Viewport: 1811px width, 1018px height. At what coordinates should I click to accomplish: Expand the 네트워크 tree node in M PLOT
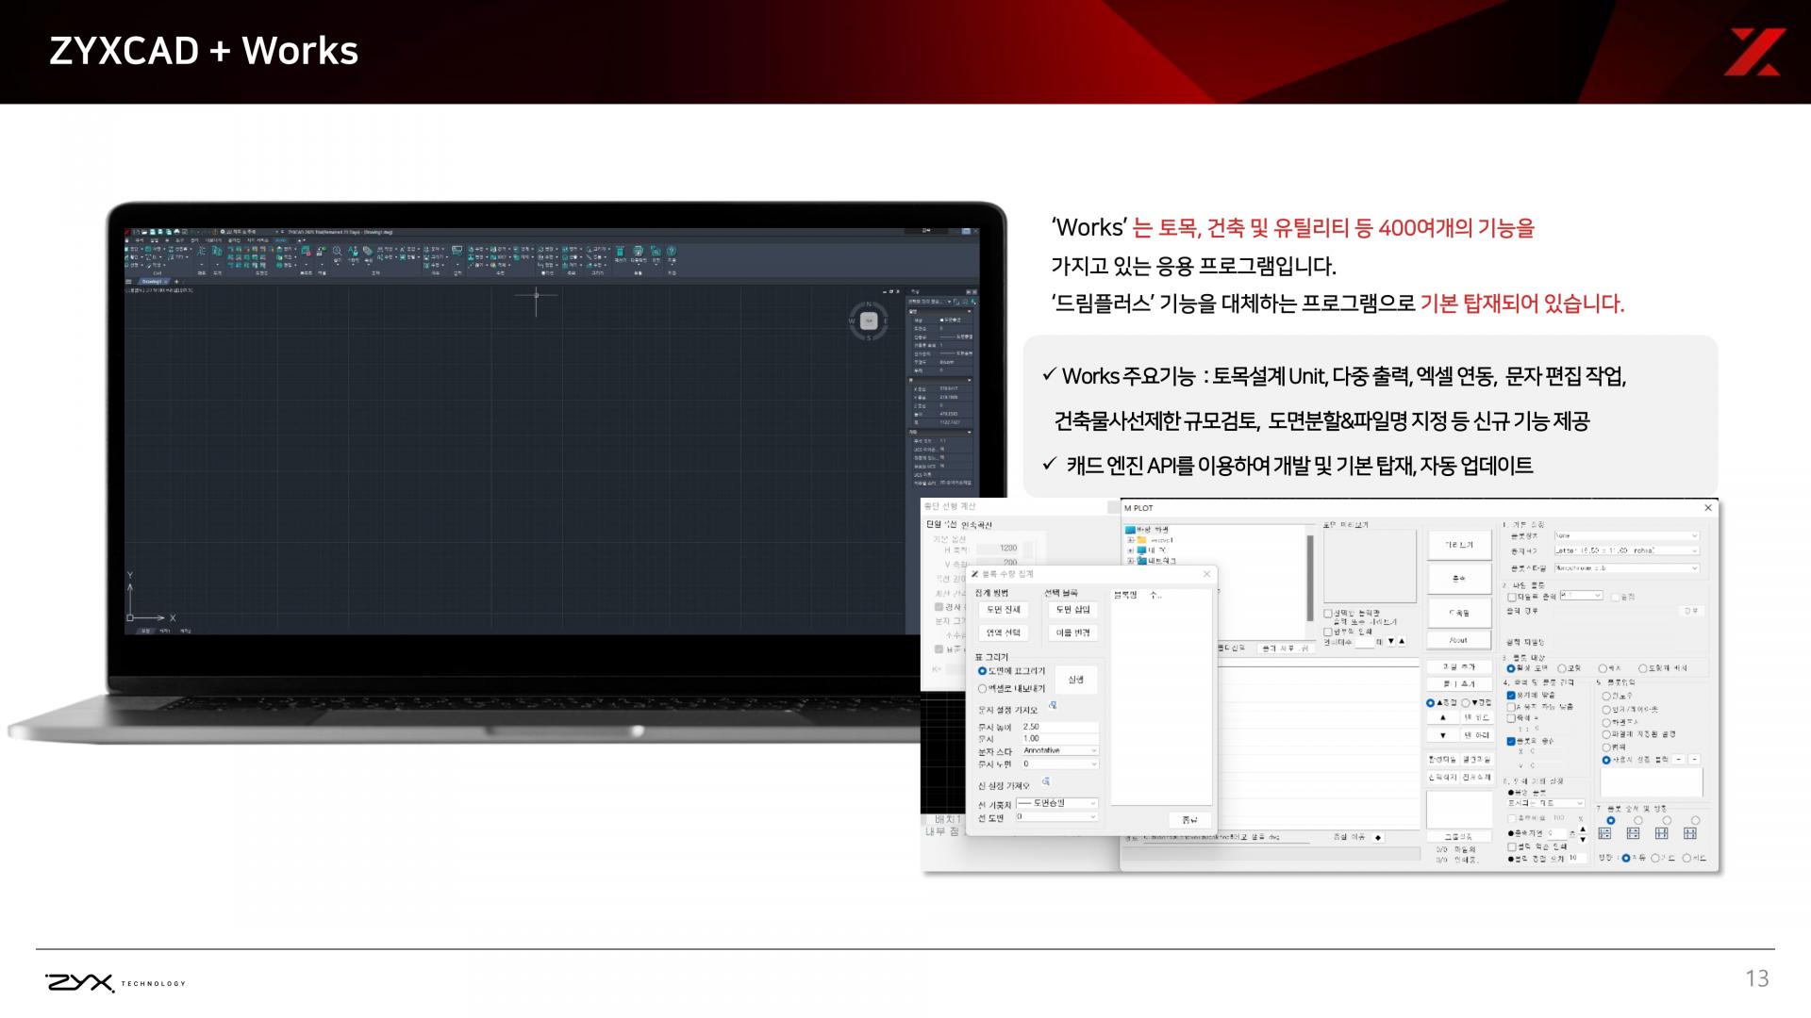tap(1131, 561)
